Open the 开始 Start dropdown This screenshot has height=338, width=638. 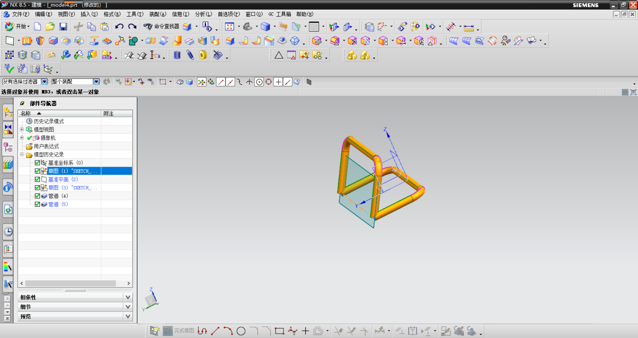click(x=18, y=27)
